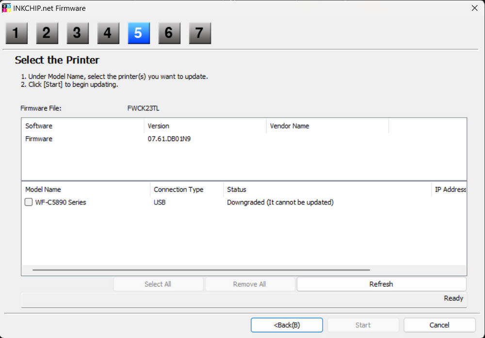Click the Version column header
Screen dimensions: 485x338
click(159, 126)
